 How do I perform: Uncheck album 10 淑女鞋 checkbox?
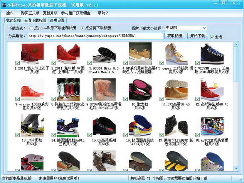click(125, 99)
